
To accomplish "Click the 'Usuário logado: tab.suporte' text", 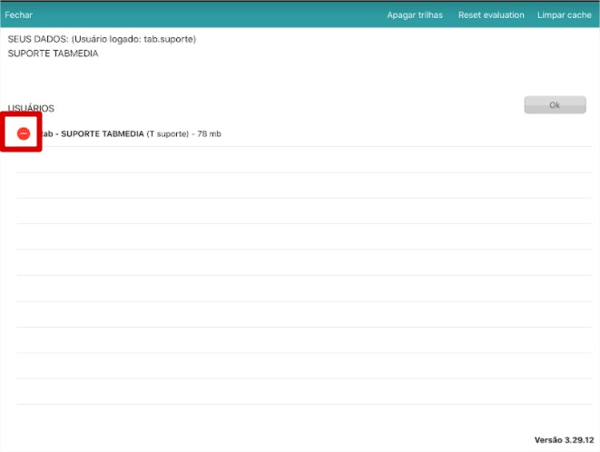I will click(x=133, y=39).
